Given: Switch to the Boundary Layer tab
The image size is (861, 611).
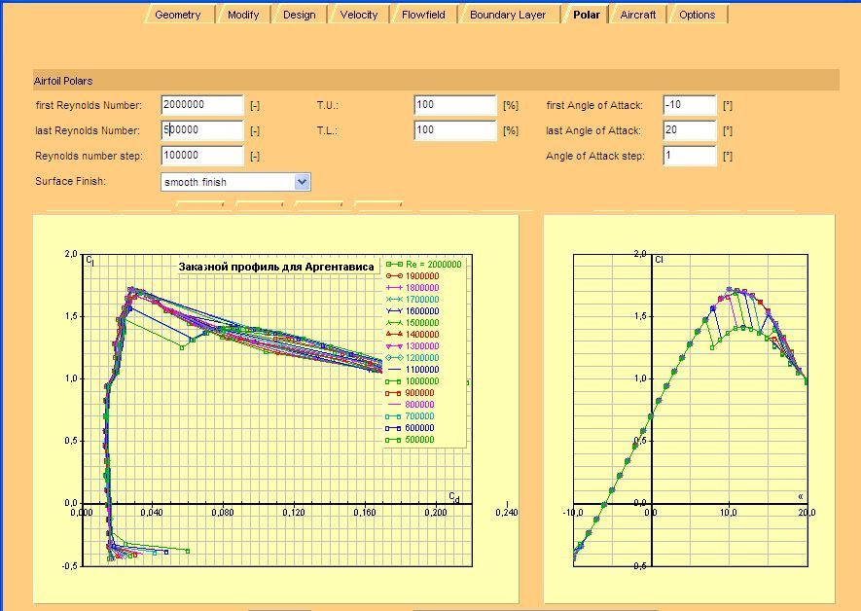Looking at the screenshot, I should coord(508,15).
